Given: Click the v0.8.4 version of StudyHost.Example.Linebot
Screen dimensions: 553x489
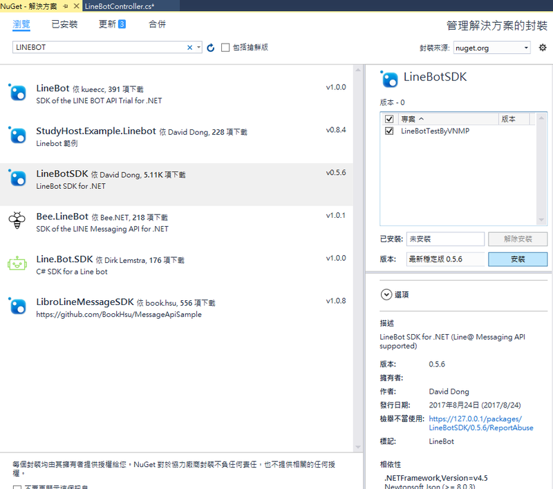Looking at the screenshot, I should pos(336,130).
